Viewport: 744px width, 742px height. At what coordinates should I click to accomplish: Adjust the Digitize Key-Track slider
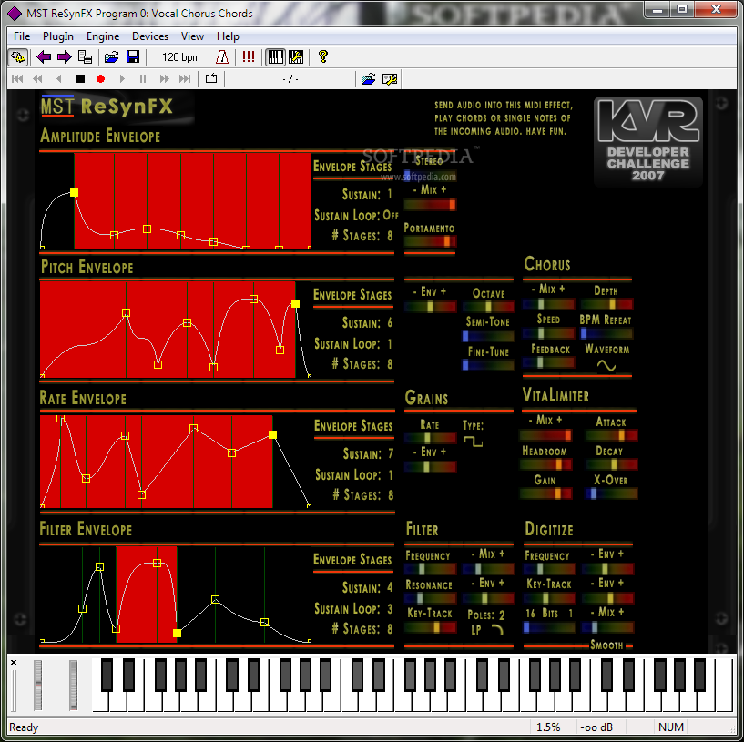(x=549, y=598)
